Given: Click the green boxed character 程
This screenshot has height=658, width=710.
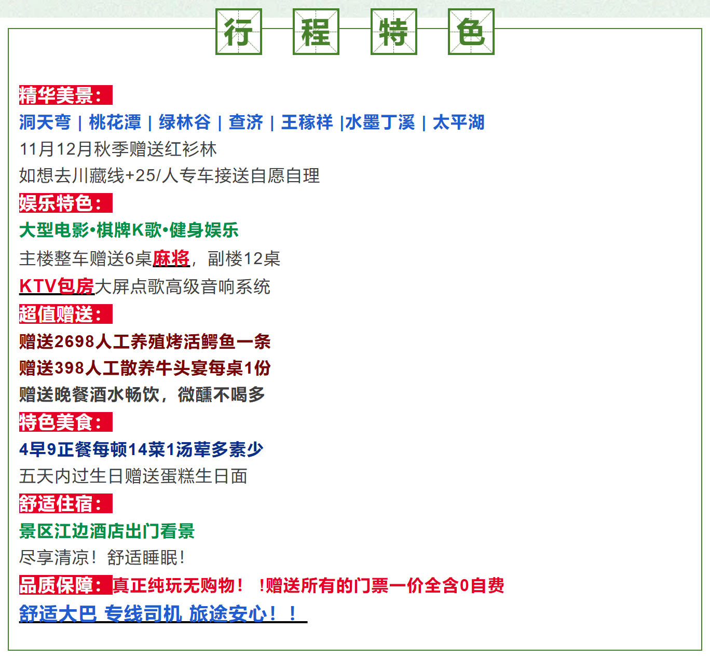Looking at the screenshot, I should click(316, 32).
